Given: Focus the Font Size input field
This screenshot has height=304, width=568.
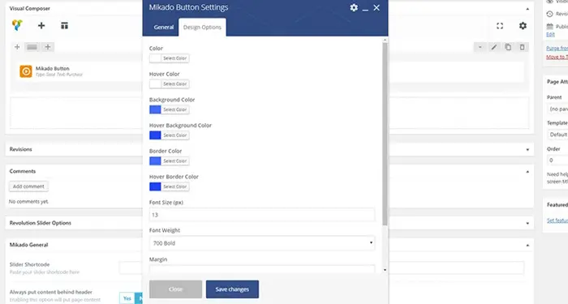Looking at the screenshot, I should pyautogui.click(x=262, y=215).
